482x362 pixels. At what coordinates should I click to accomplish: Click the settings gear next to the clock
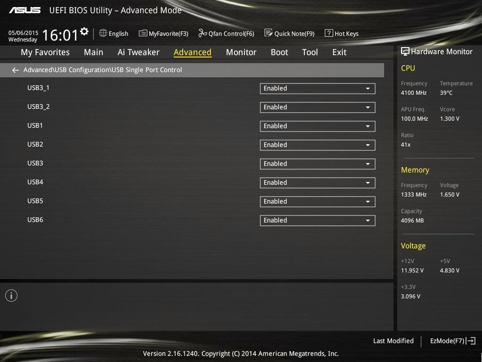(x=84, y=32)
